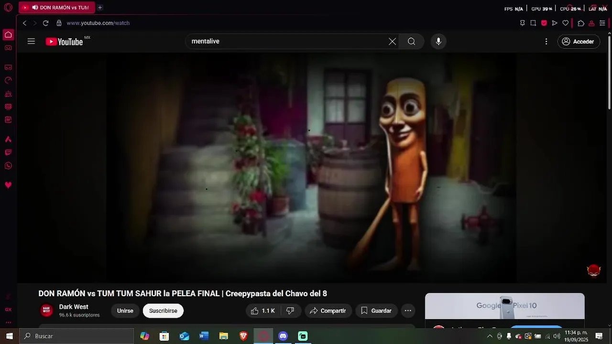This screenshot has width=612, height=344.
Task: Open Discord from the taskbar
Action: 283,336
